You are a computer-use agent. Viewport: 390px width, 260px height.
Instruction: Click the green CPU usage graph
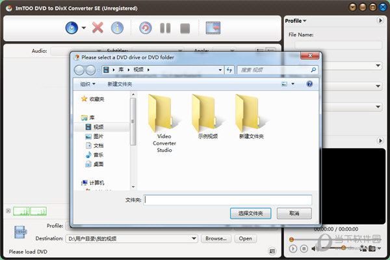click(x=30, y=211)
